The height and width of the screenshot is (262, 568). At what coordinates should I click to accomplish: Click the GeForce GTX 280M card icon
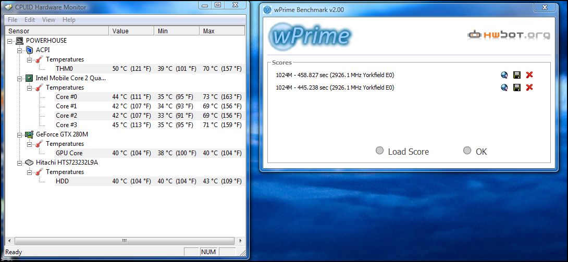click(x=29, y=134)
